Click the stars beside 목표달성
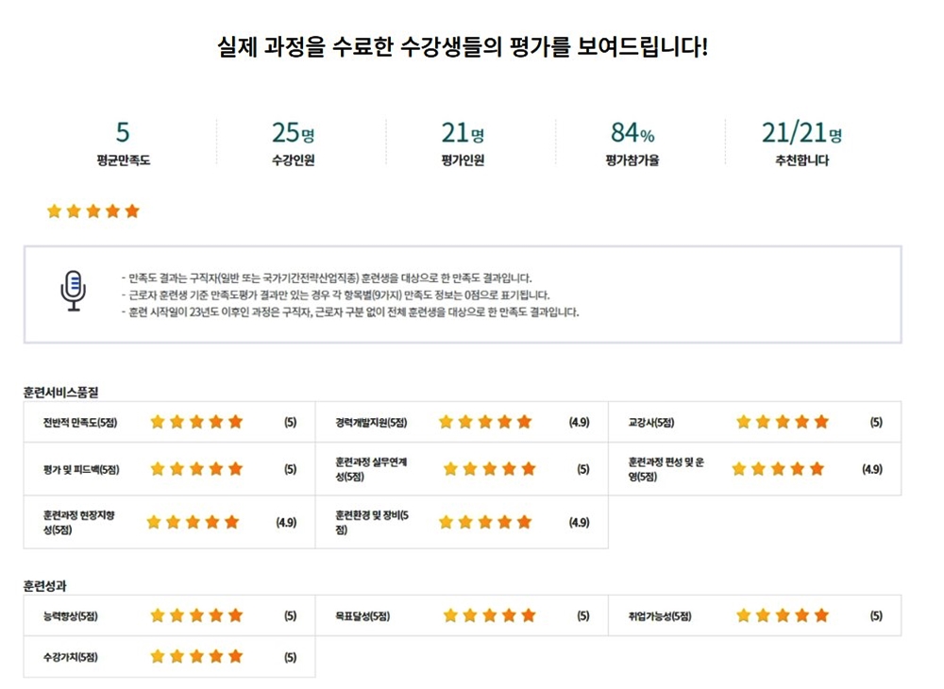The height and width of the screenshot is (689, 944). [x=489, y=616]
